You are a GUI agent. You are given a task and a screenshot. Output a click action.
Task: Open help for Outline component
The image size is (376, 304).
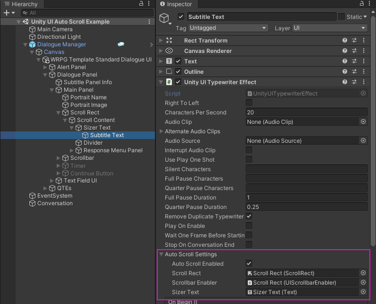(344, 71)
